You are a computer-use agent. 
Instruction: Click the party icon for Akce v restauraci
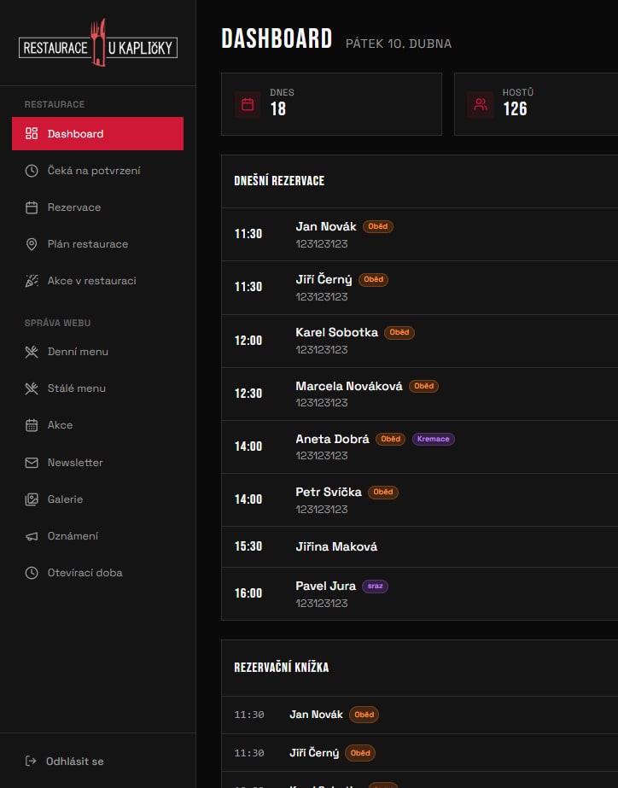tap(32, 281)
